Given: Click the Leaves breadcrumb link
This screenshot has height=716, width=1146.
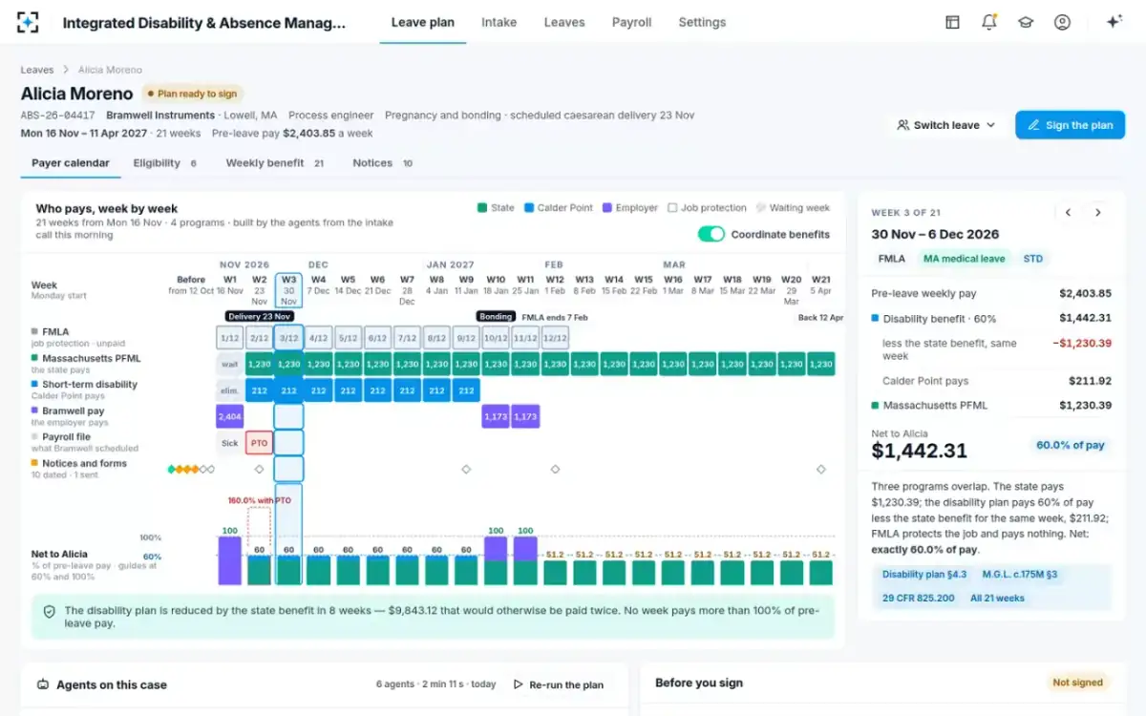Looking at the screenshot, I should pyautogui.click(x=37, y=70).
